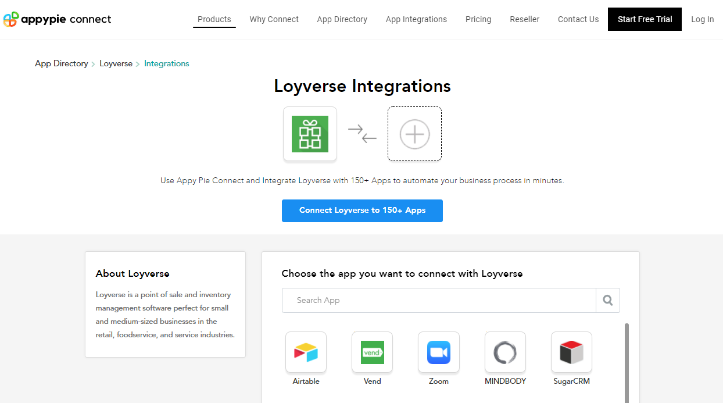Image resolution: width=723 pixels, height=403 pixels.
Task: Open the Pricing page
Action: click(x=478, y=19)
